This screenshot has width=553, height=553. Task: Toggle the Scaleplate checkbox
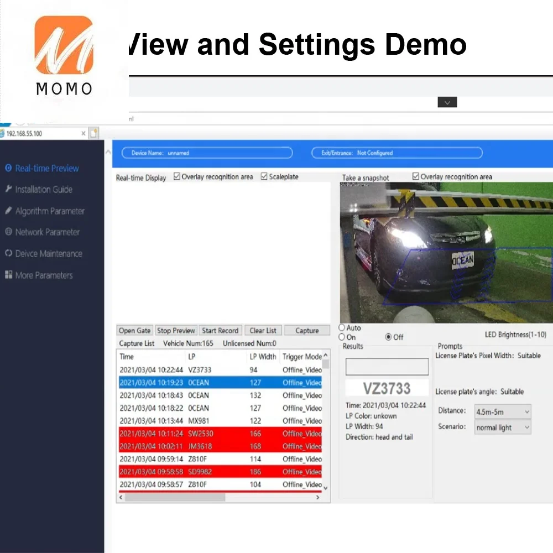[264, 176]
